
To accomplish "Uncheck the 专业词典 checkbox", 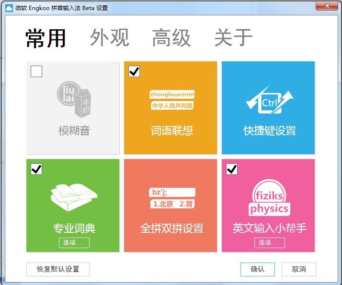I will [x=36, y=169].
